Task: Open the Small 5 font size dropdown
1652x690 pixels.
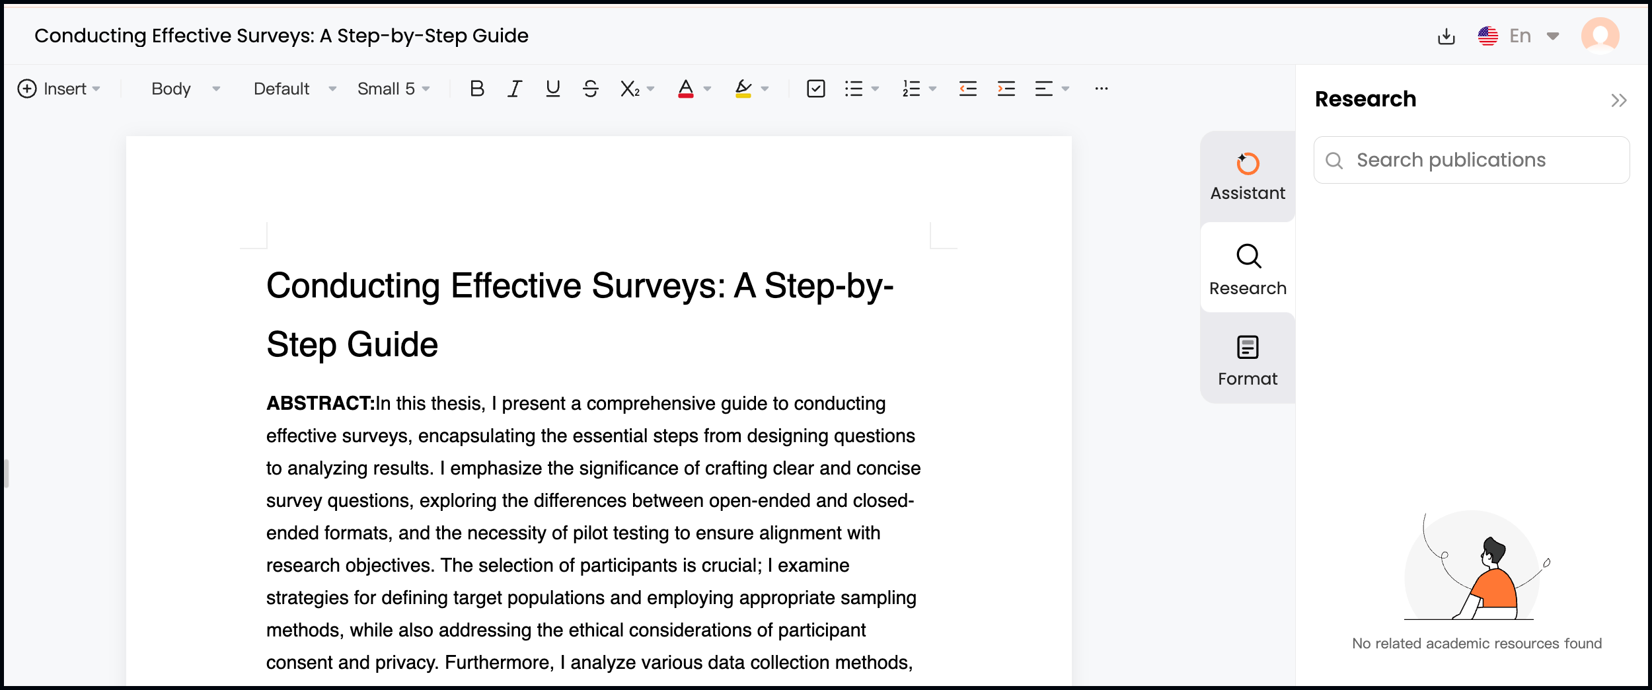Action: [393, 89]
